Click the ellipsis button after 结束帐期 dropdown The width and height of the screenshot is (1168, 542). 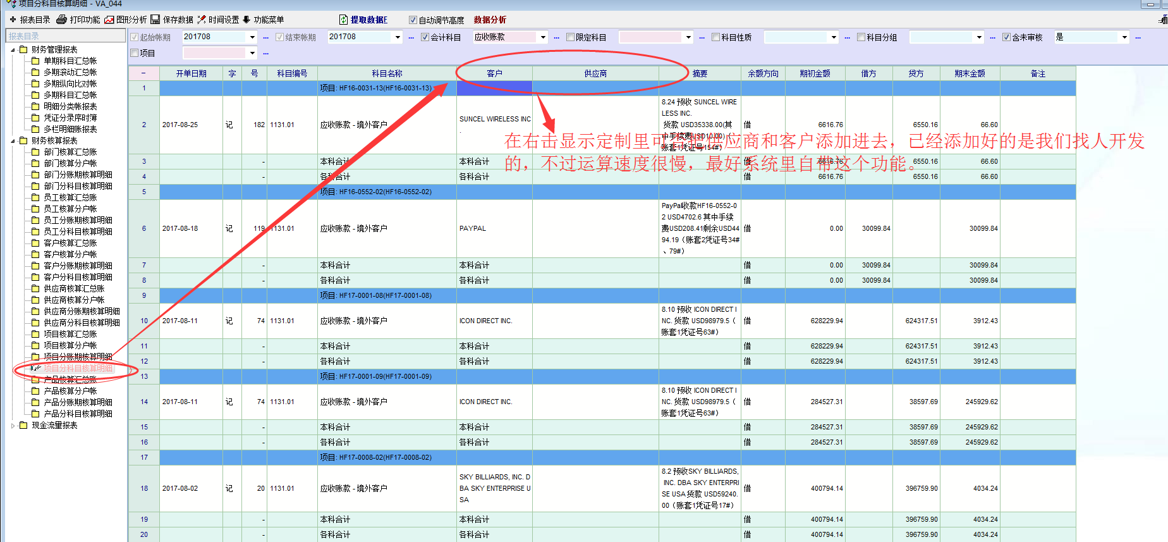point(411,37)
